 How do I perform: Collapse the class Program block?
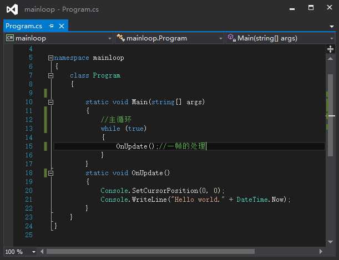coord(50,75)
